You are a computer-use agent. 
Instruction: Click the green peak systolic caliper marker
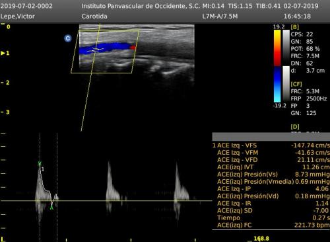pyautogui.click(x=40, y=163)
